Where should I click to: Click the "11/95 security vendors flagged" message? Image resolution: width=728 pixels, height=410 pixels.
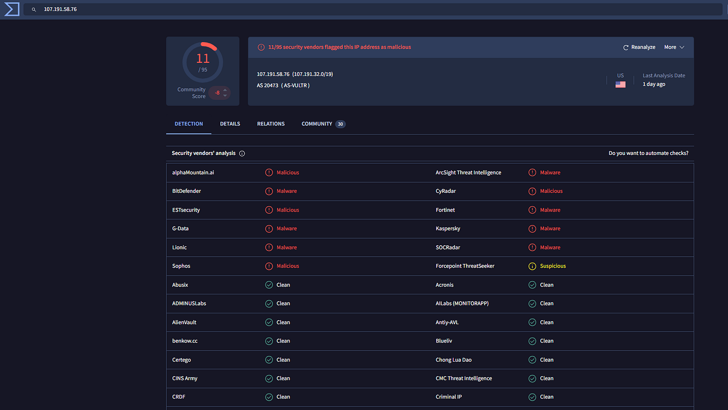pyautogui.click(x=340, y=47)
